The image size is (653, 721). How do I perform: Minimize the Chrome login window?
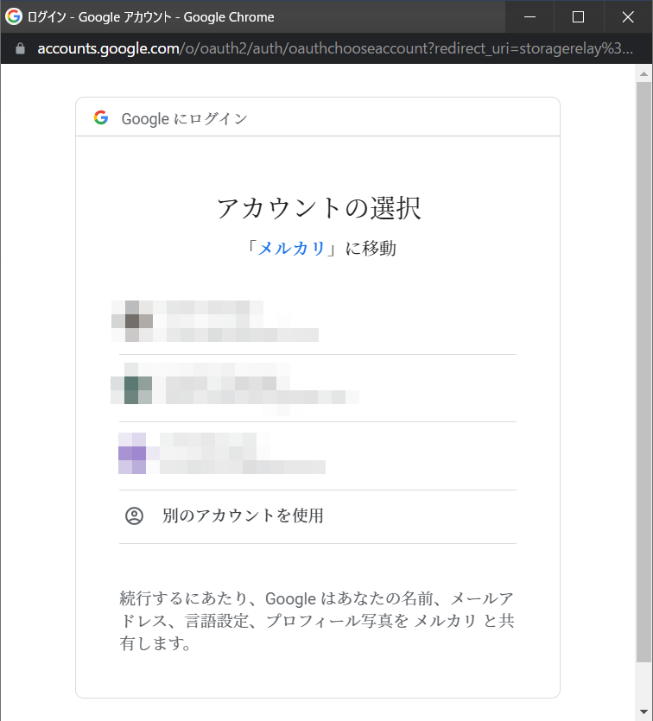coord(529,17)
